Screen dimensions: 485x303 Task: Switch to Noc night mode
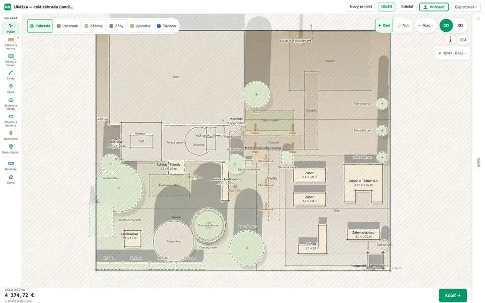tap(403, 25)
